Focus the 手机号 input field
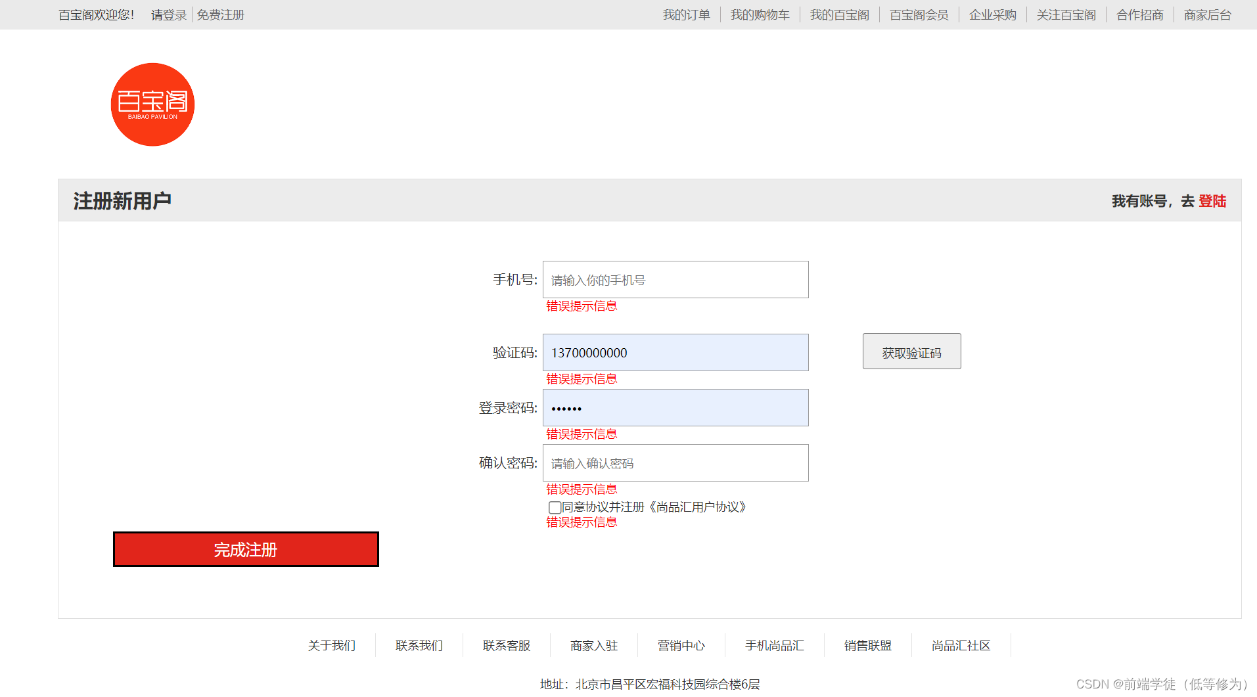The width and height of the screenshot is (1257, 697). pos(675,280)
